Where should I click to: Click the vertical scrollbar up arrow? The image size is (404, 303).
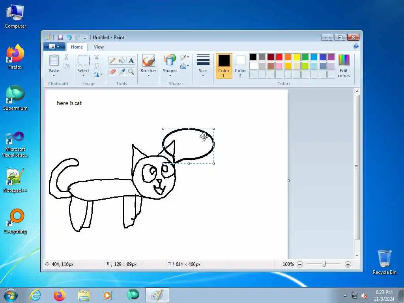[357, 91]
